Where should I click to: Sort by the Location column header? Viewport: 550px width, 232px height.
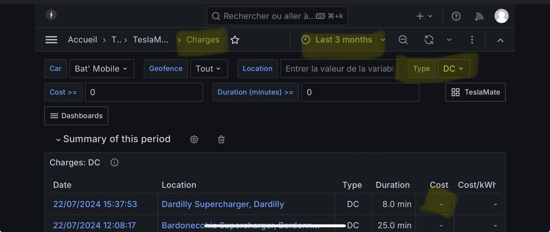tap(179, 185)
